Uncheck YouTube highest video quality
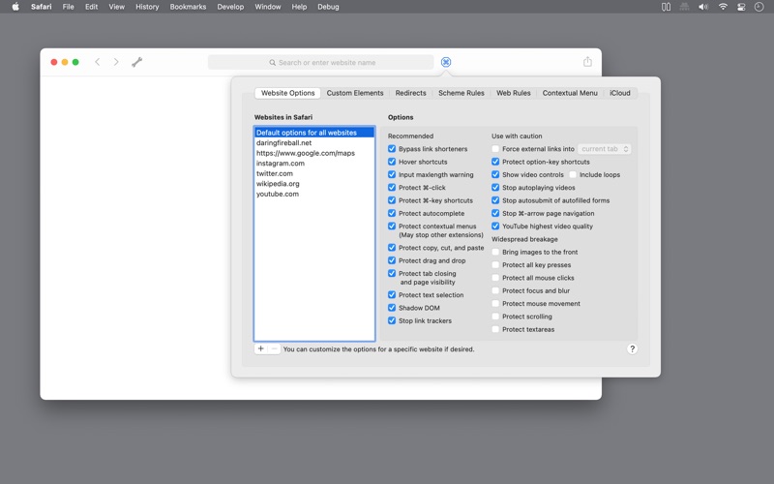The width and height of the screenshot is (774, 484). [x=495, y=226]
